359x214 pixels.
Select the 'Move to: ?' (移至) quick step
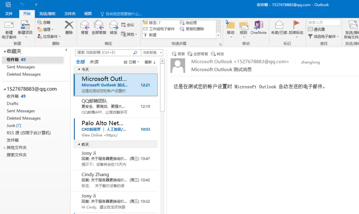coord(152,23)
